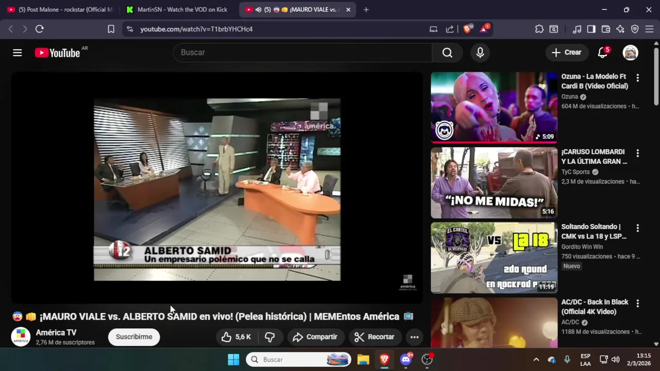Open Brave Wallet icon

click(606, 29)
